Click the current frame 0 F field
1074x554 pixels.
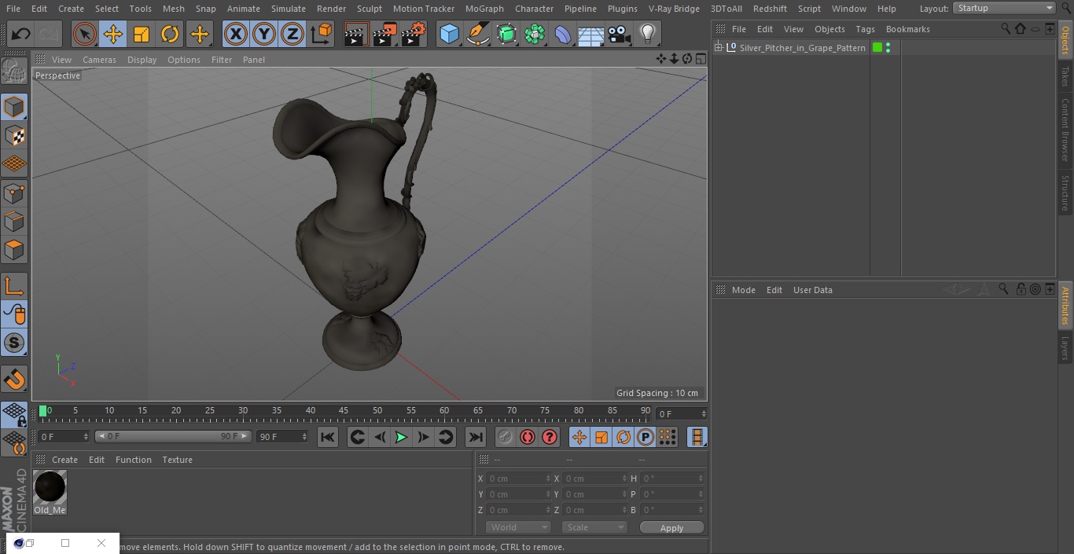(682, 413)
